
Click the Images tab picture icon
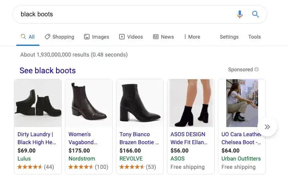click(x=87, y=37)
